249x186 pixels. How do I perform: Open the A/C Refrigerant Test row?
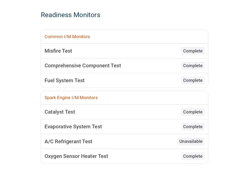pos(124,141)
